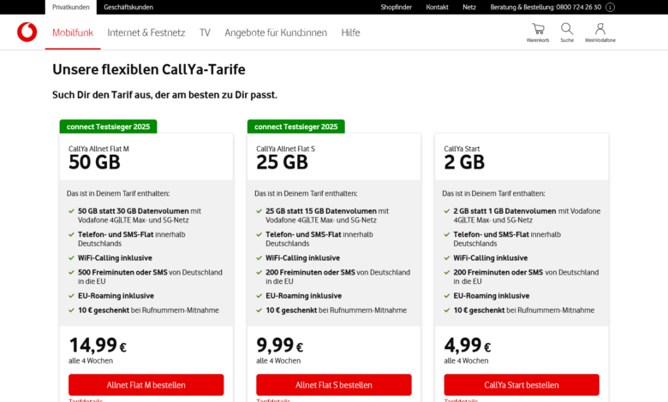
Task: Click the Beratung & Bestellung hotline number
Action: point(546,7)
